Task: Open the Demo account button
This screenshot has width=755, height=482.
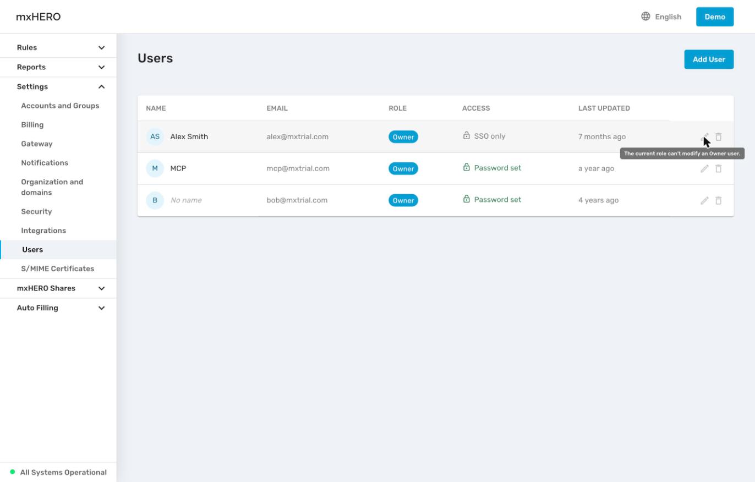Action: coord(715,17)
